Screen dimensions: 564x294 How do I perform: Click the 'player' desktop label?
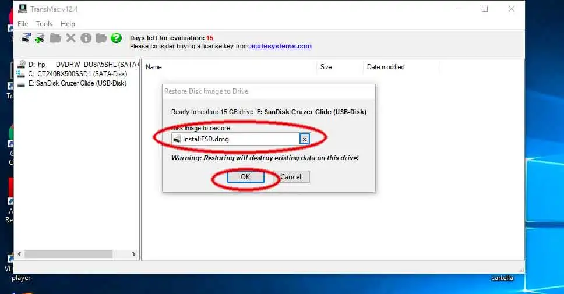pos(21,278)
